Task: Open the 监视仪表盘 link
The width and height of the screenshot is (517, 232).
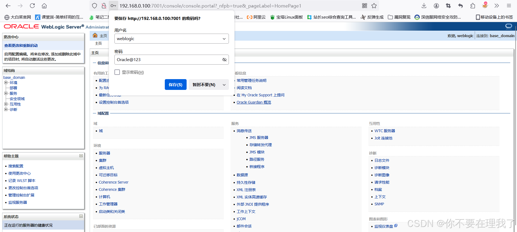Action: [x=384, y=226]
